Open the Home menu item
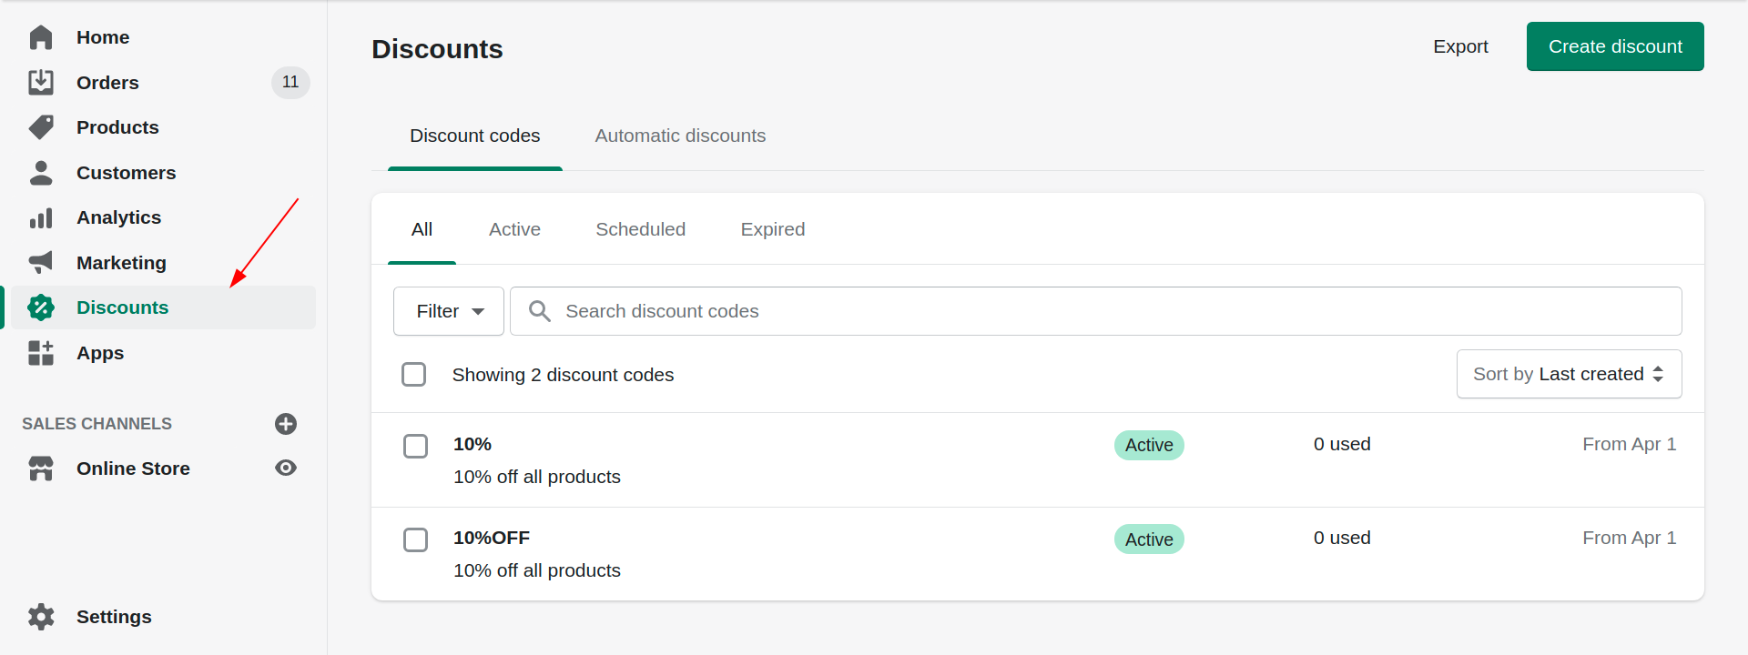 click(103, 37)
